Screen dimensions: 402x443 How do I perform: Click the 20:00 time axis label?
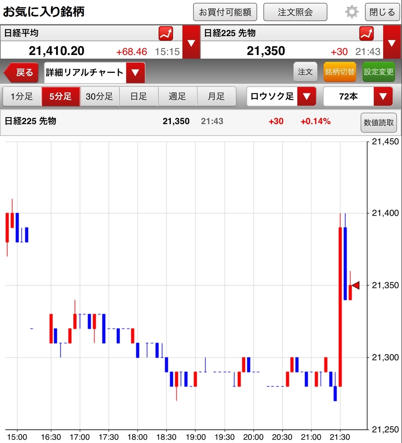coord(253,437)
